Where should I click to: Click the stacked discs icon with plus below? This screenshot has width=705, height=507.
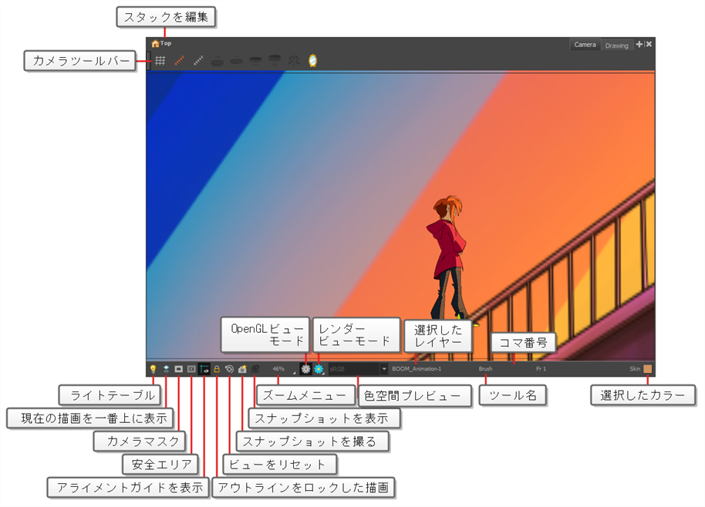pyautogui.click(x=275, y=61)
